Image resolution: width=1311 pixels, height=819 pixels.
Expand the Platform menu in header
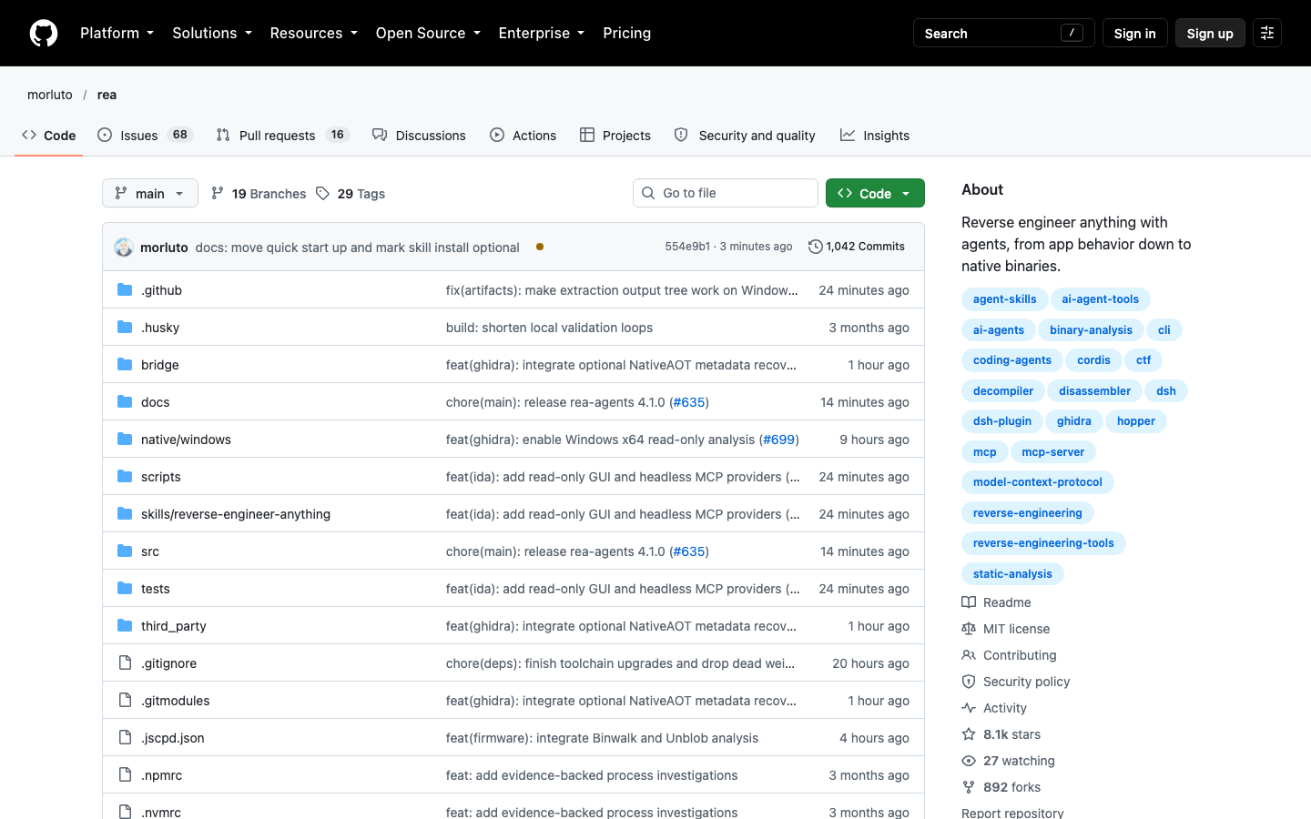point(117,33)
